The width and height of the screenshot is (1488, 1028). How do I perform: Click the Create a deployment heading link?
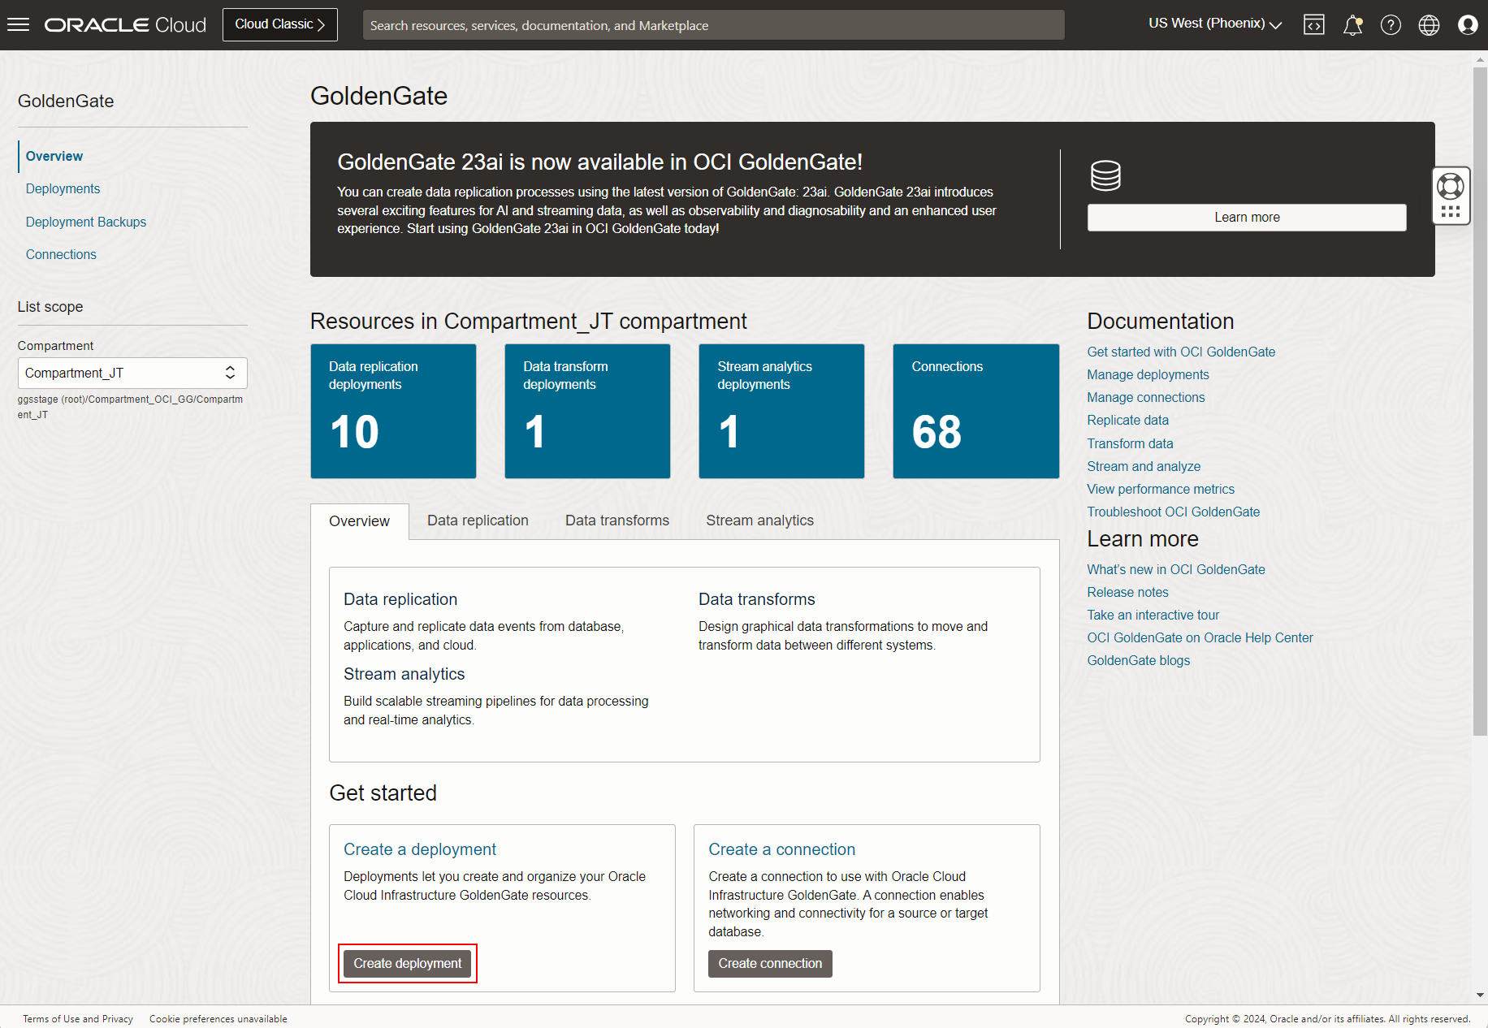point(420,849)
